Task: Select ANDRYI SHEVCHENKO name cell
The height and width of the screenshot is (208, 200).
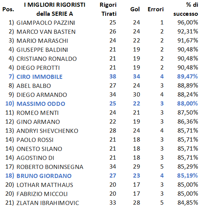Action: (48, 131)
